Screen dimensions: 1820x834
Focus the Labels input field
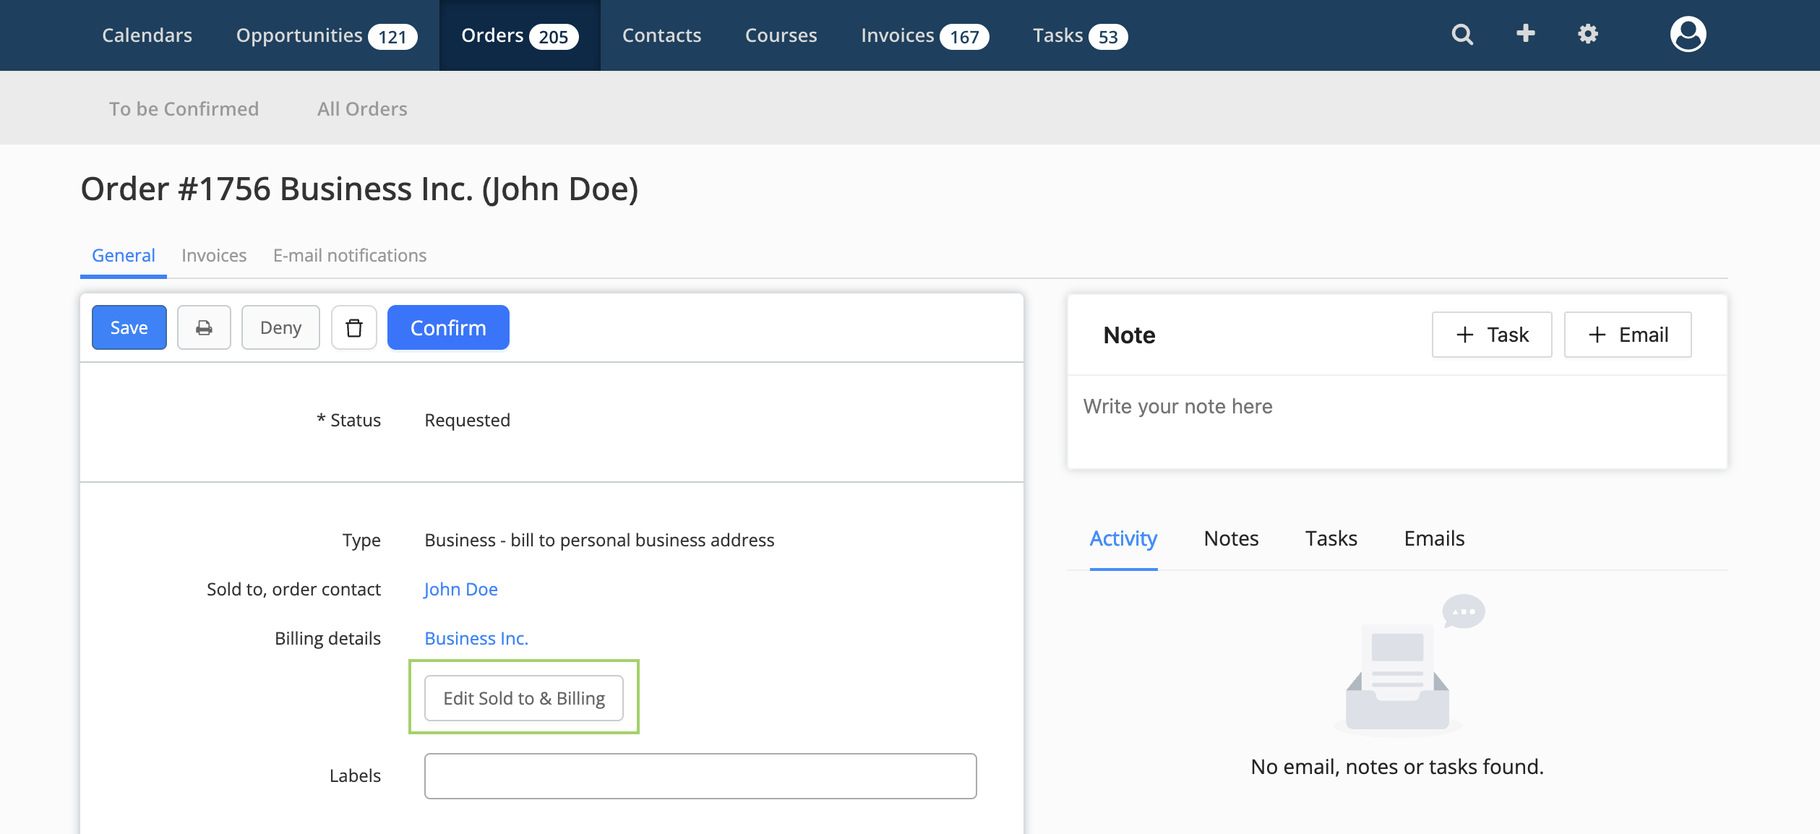[x=700, y=776]
